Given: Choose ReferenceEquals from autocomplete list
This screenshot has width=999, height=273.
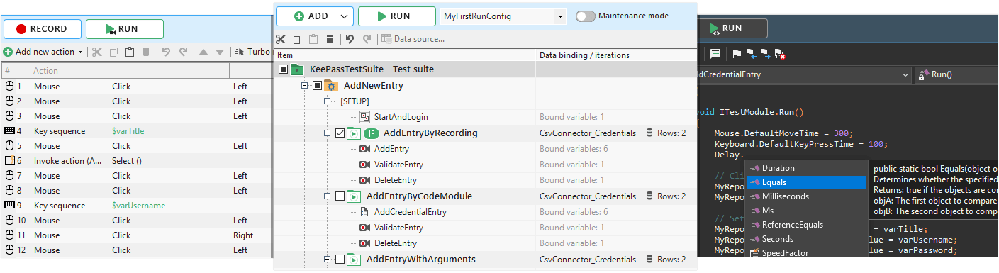Looking at the screenshot, I should (x=806, y=225).
